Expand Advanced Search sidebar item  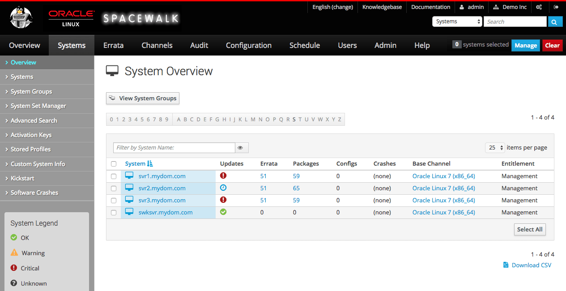point(47,120)
